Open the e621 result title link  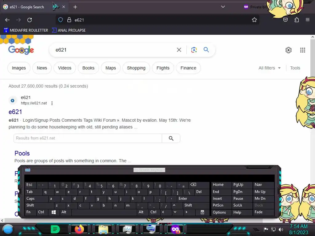[x=15, y=112]
